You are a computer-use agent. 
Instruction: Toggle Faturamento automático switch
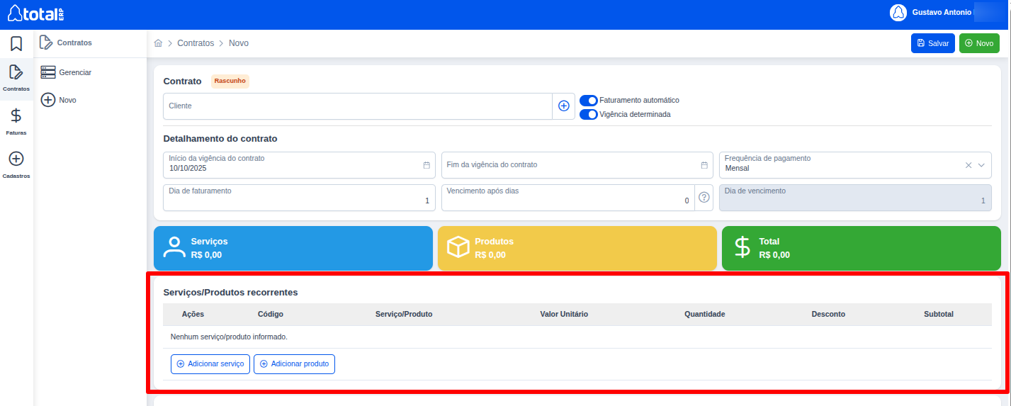(x=588, y=101)
